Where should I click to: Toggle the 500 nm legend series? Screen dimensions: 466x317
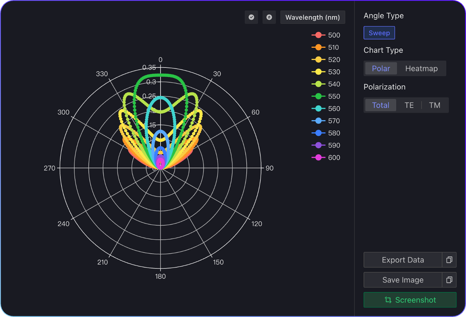coord(326,35)
